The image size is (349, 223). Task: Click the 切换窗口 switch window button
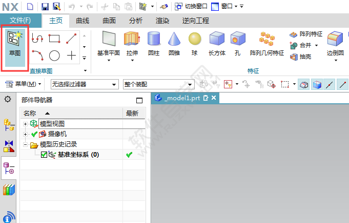pyautogui.click(x=191, y=7)
